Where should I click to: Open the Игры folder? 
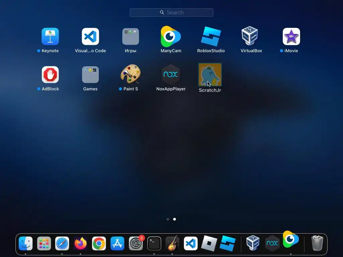click(131, 36)
